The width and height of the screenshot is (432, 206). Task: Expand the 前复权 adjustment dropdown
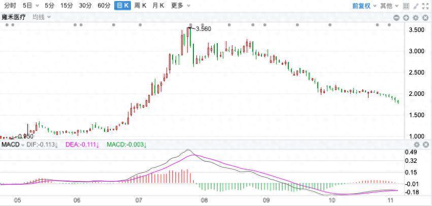[364, 6]
